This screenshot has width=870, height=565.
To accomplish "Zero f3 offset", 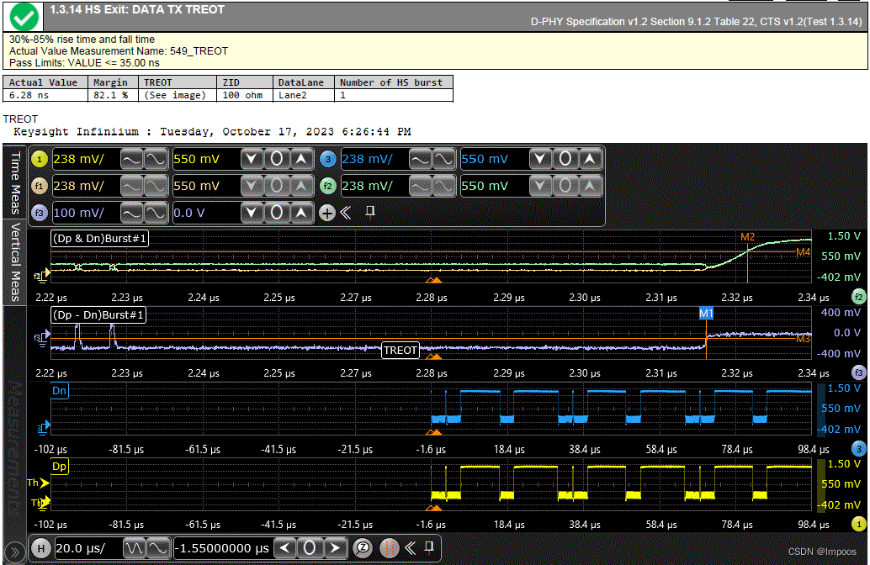I will click(276, 213).
